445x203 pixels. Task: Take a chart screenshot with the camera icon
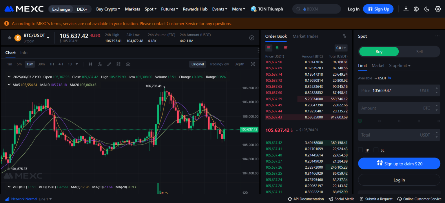click(128, 64)
